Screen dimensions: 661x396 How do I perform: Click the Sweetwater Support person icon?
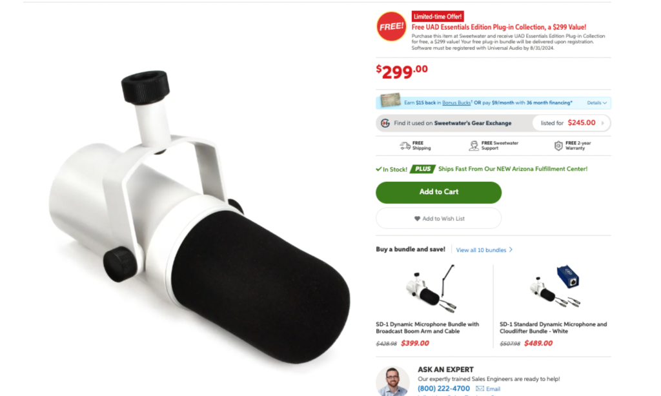coord(474,146)
